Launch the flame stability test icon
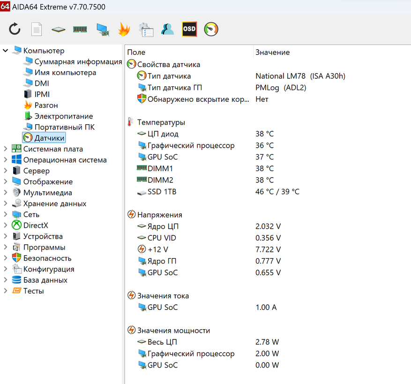This screenshot has width=411, height=384. click(x=124, y=30)
